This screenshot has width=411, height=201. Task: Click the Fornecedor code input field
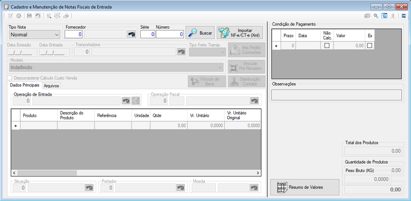pos(73,34)
